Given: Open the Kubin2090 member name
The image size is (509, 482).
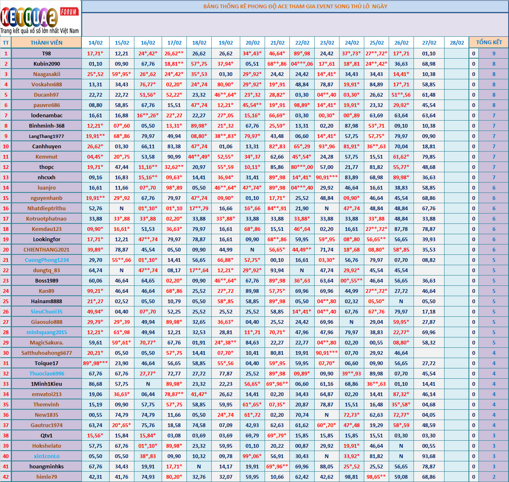Looking at the screenshot, I should point(46,64).
